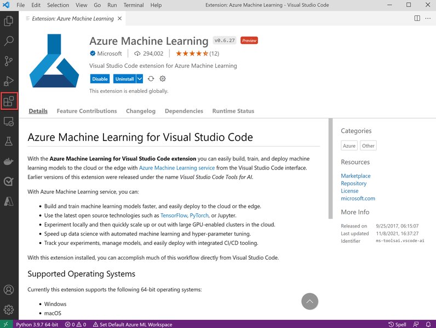Open the Remote Explorer view
The image size is (436, 328).
pyautogui.click(x=9, y=121)
